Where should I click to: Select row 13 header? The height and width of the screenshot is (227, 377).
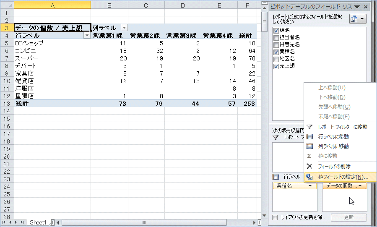(x=7, y=104)
